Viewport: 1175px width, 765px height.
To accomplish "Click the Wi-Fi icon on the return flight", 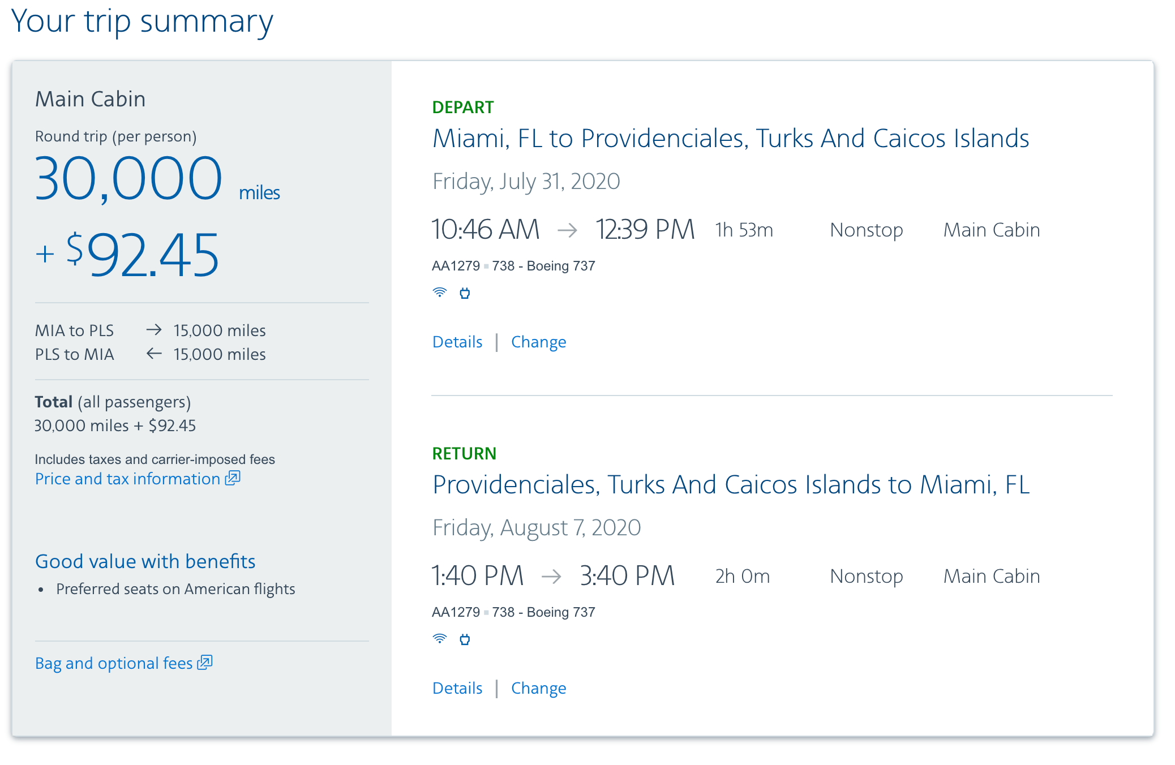I will coord(439,639).
